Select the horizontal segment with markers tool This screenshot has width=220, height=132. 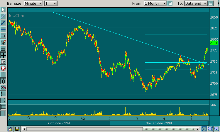[3, 36]
